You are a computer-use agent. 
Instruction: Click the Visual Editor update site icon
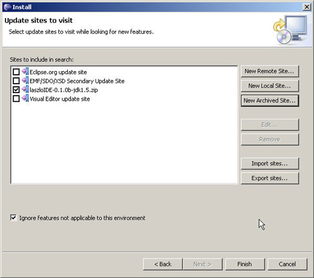(x=25, y=98)
